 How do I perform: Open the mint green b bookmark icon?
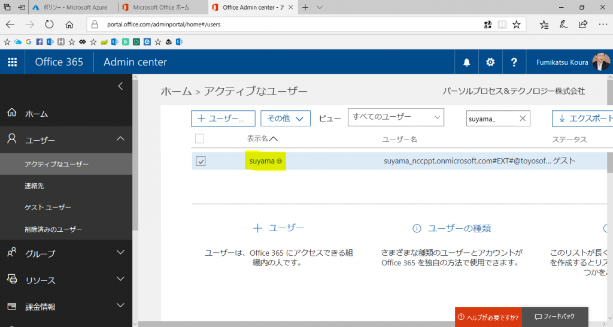(126, 42)
